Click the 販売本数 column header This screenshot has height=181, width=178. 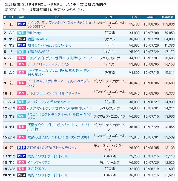click(x=168, y=17)
